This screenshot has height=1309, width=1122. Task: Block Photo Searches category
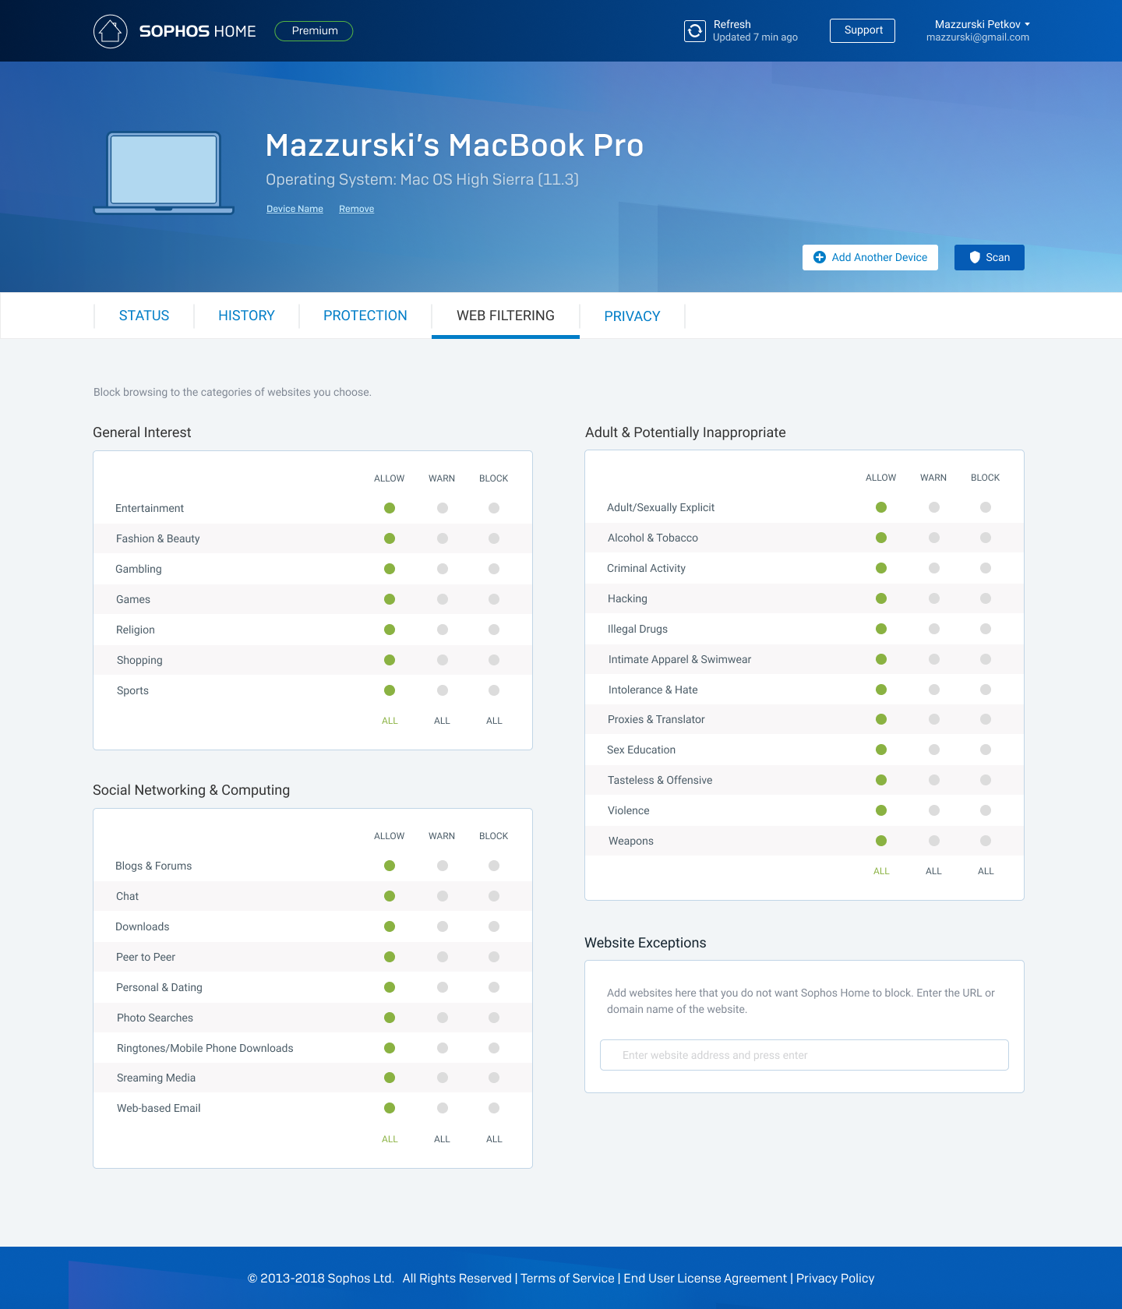(494, 1018)
